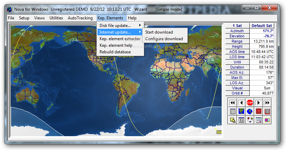
Task: Open the File menu
Action: pos(11,18)
